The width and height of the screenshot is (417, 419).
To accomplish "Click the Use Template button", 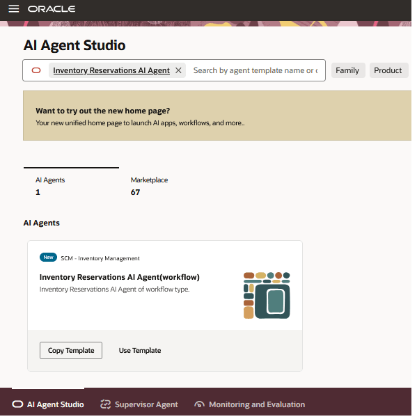I will pyautogui.click(x=140, y=351).
